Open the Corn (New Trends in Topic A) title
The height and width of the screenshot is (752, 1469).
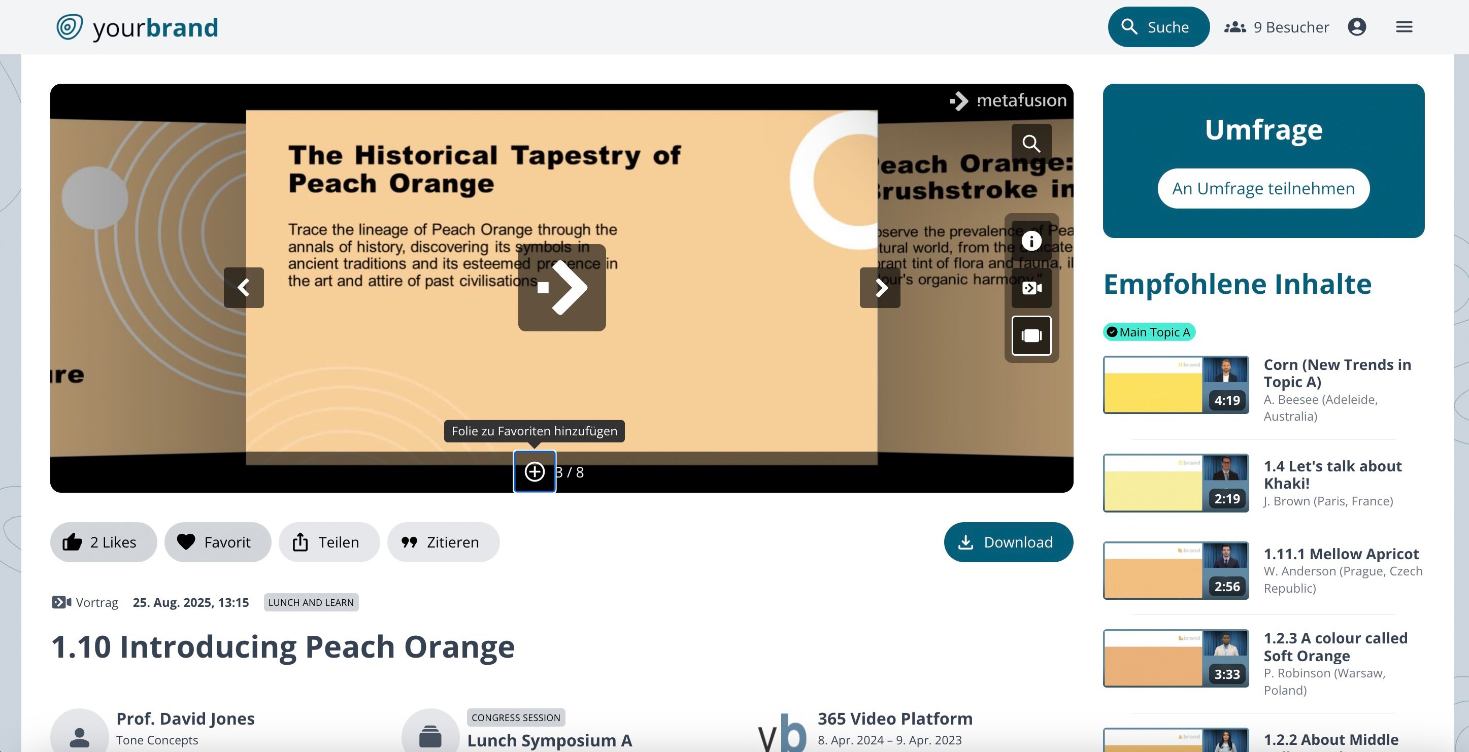1337,373
